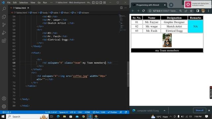Close the Progamming with Ahmed tab

point(165,5)
